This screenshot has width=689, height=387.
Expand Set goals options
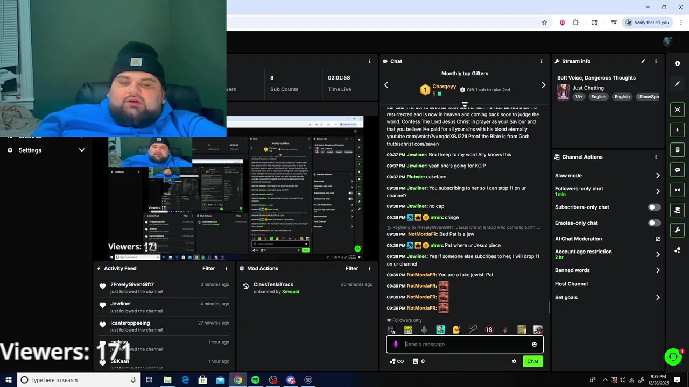658,297
